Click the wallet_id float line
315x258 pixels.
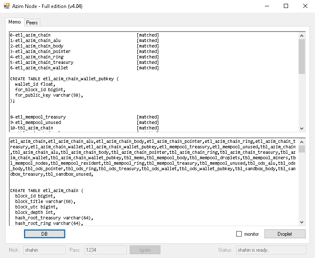(x=35, y=84)
